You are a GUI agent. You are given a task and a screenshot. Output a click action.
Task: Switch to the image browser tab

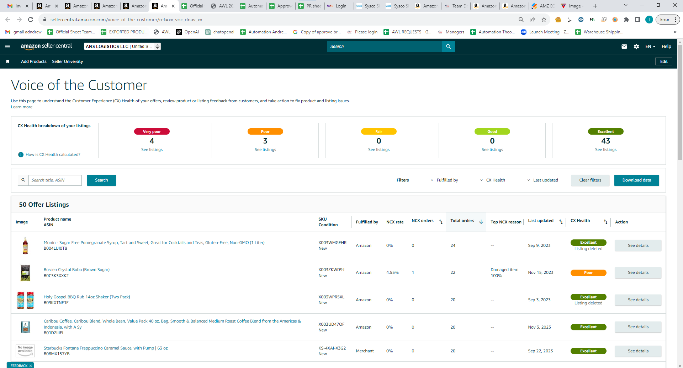click(572, 6)
